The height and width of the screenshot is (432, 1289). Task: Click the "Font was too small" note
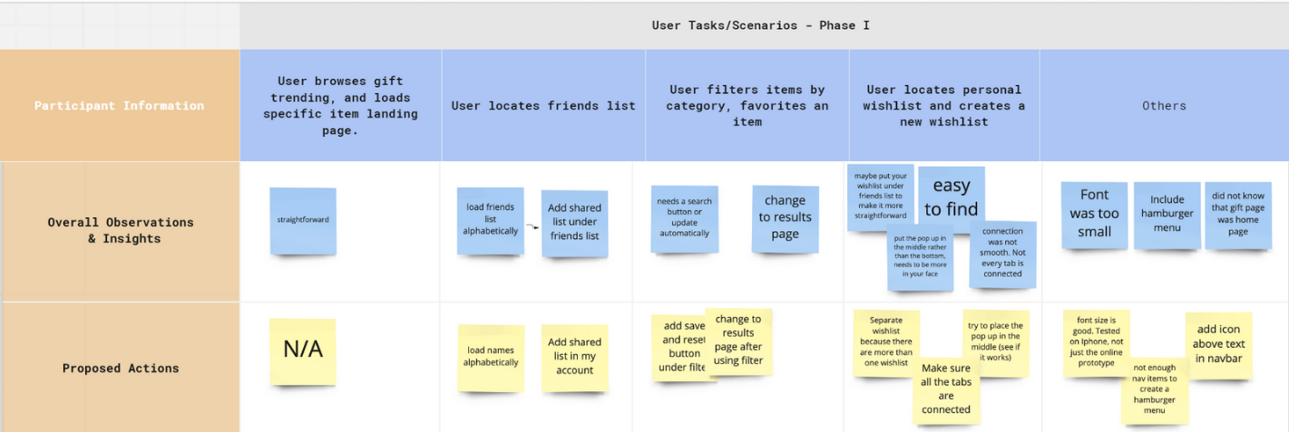1094,214
